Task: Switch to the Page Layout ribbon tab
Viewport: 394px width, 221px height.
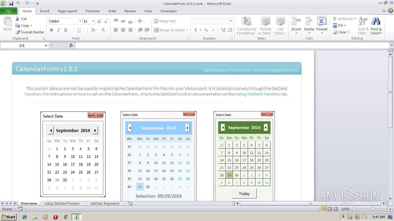Action: click(x=67, y=11)
